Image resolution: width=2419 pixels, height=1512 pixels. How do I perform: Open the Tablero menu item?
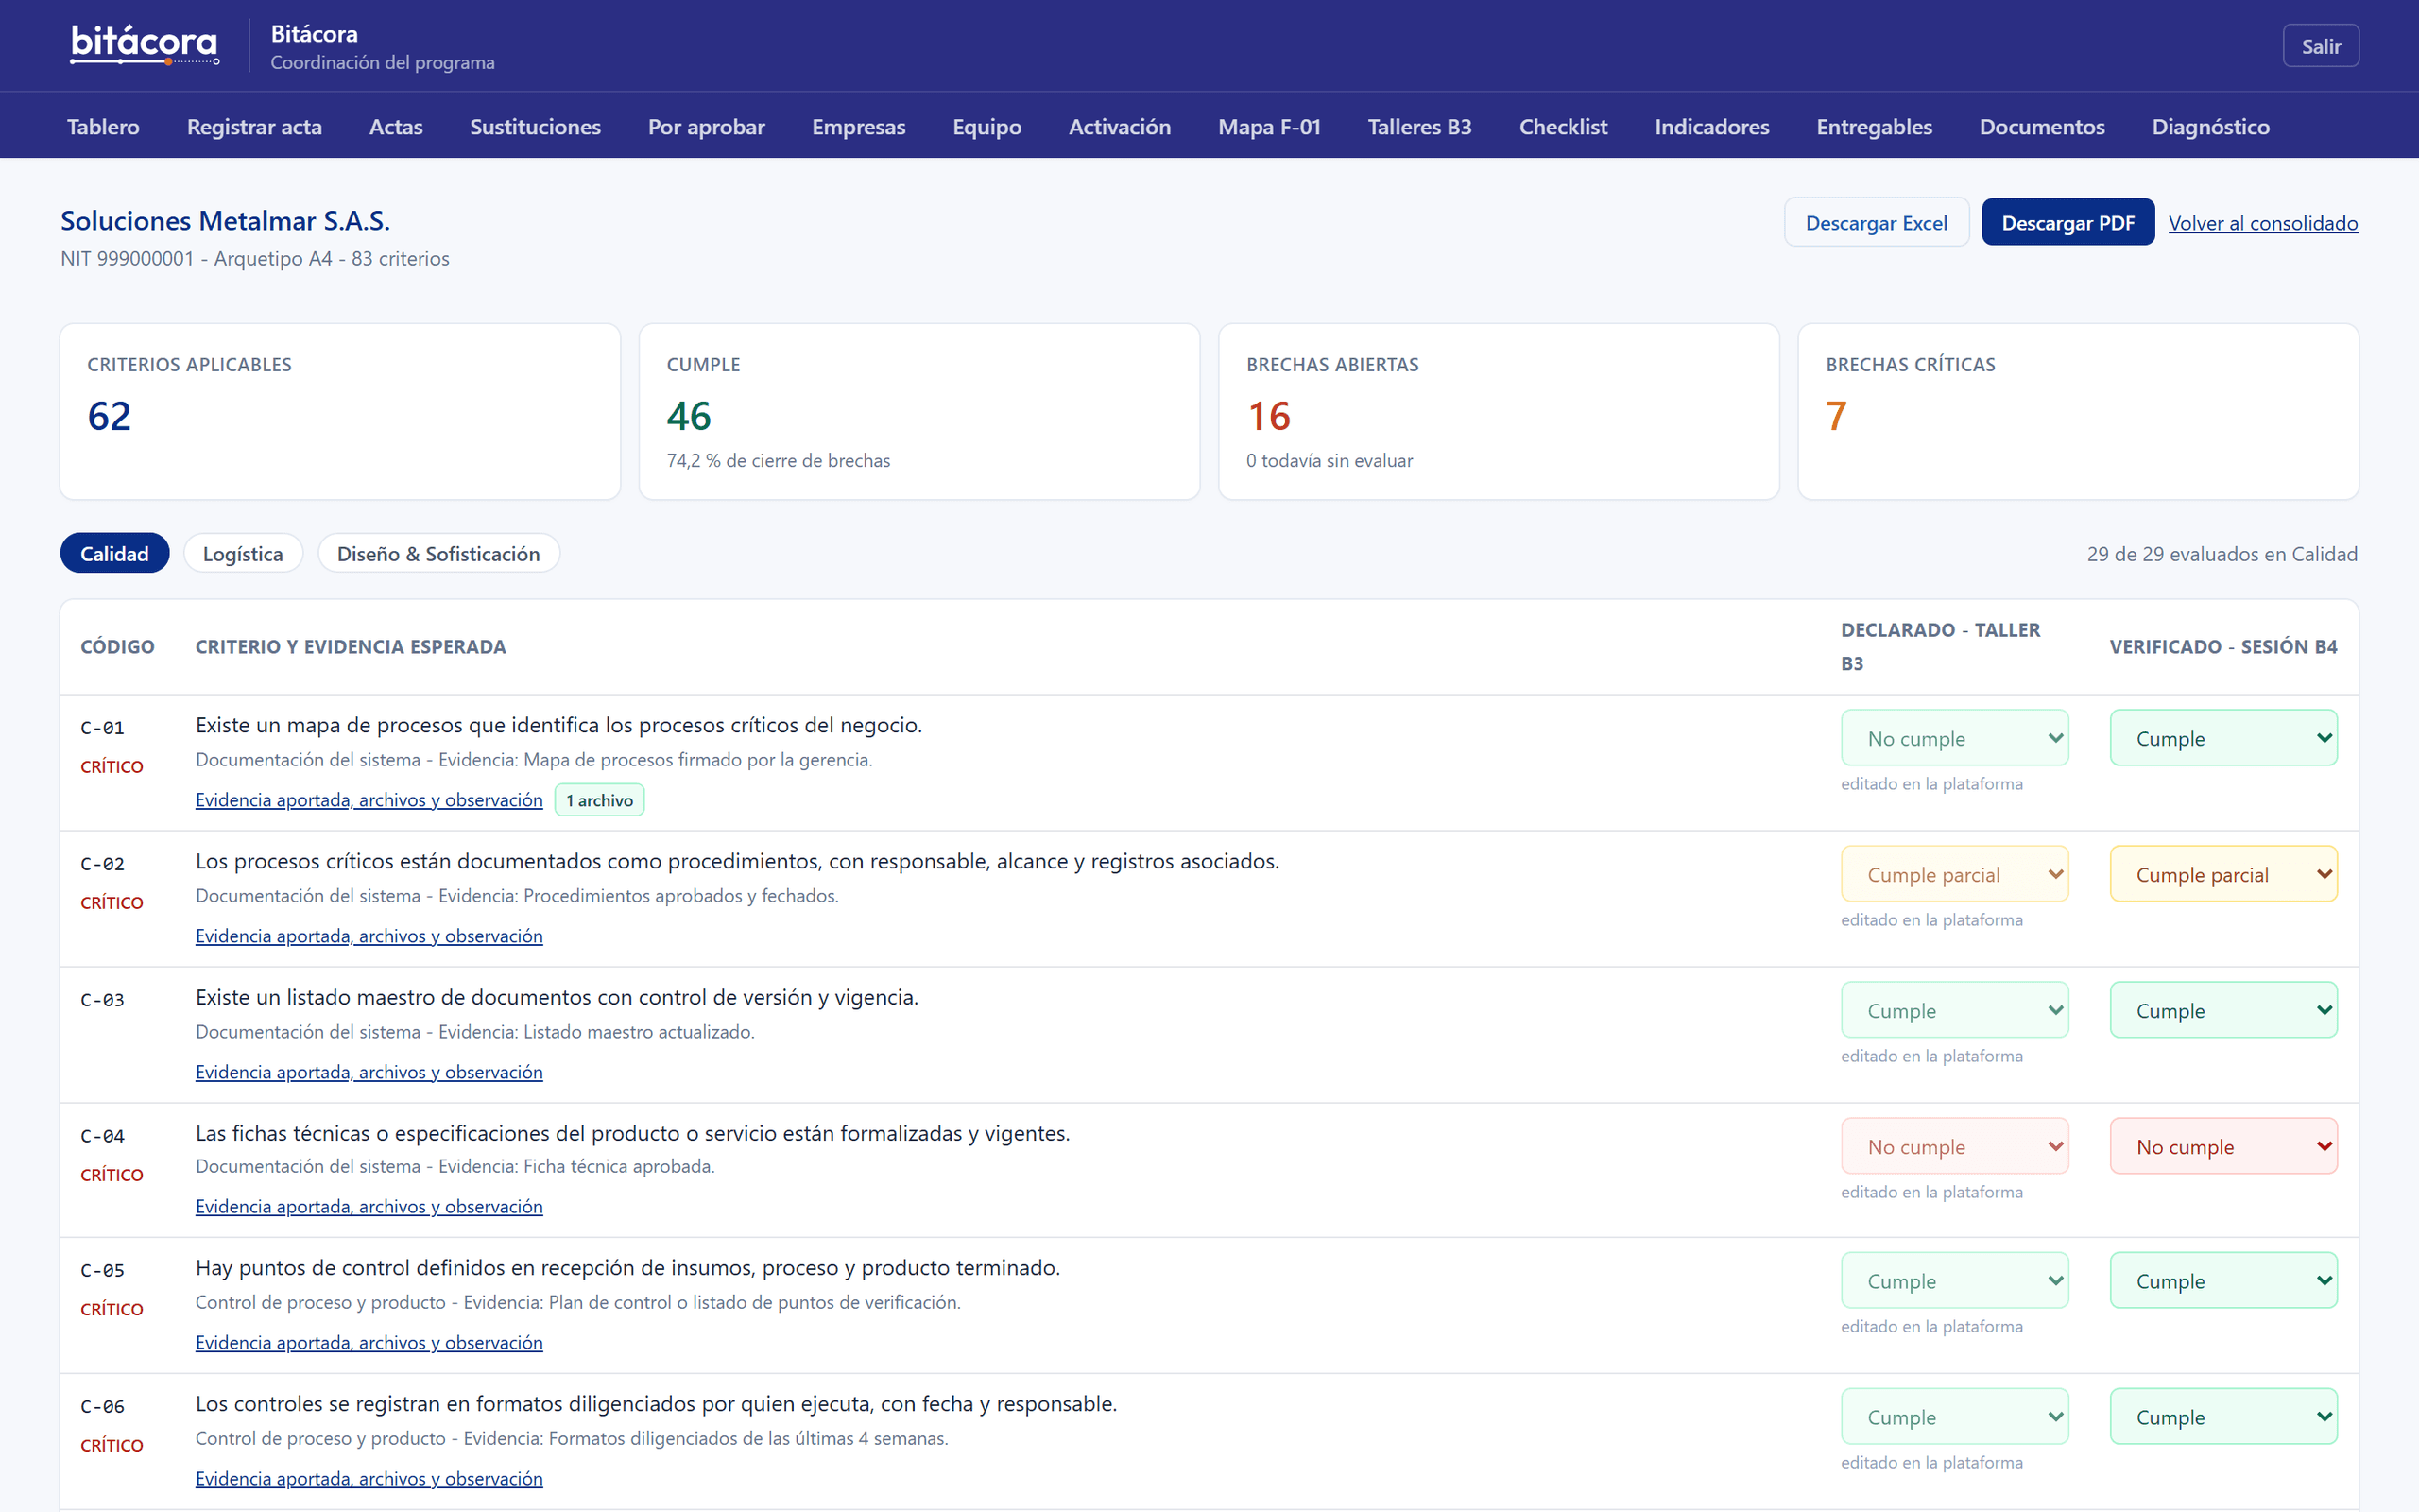pyautogui.click(x=103, y=127)
